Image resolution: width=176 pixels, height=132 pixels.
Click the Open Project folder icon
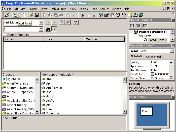31,15
